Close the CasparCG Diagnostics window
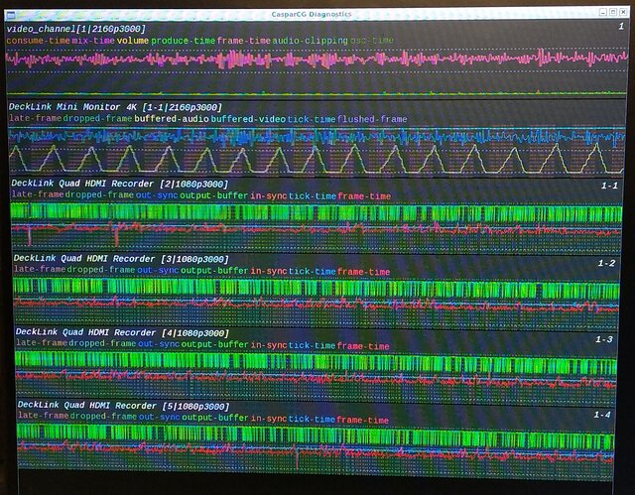This screenshot has height=495, width=635. point(624,12)
